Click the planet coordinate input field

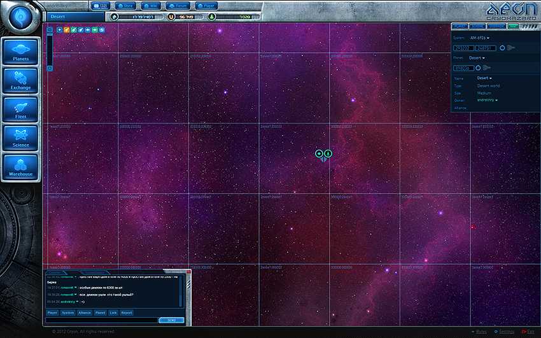(x=463, y=68)
